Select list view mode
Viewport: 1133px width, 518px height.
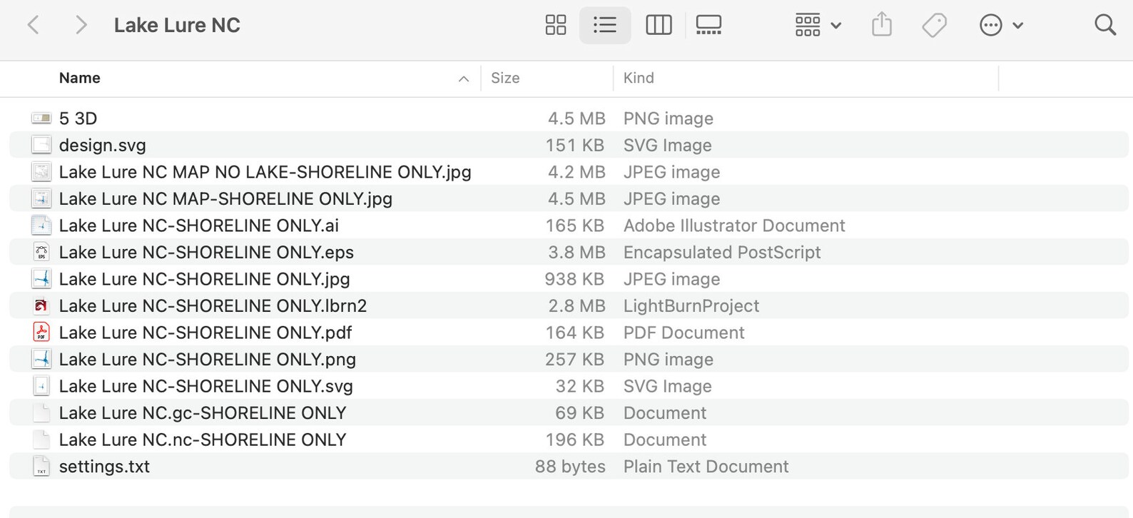tap(604, 25)
